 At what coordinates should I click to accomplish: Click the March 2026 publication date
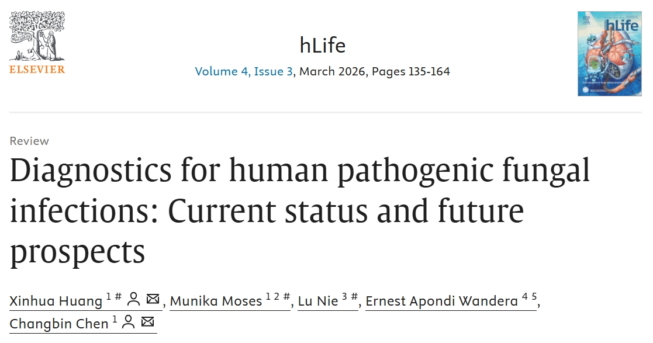click(x=333, y=72)
